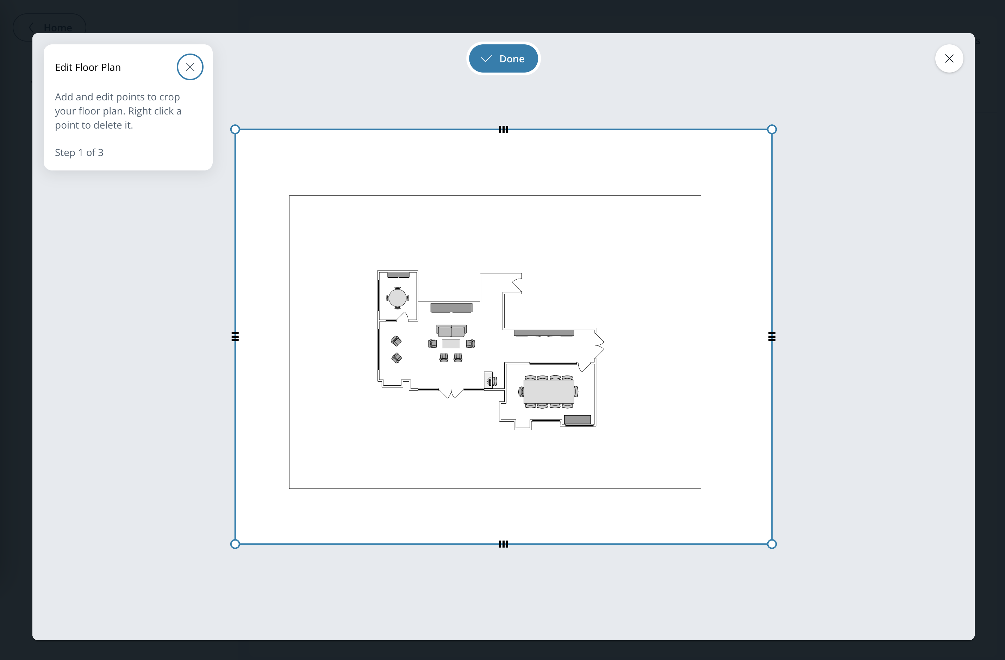Screen dimensions: 1005x660
Task: Click the bottom edge midpoint handle
Action: coord(503,544)
